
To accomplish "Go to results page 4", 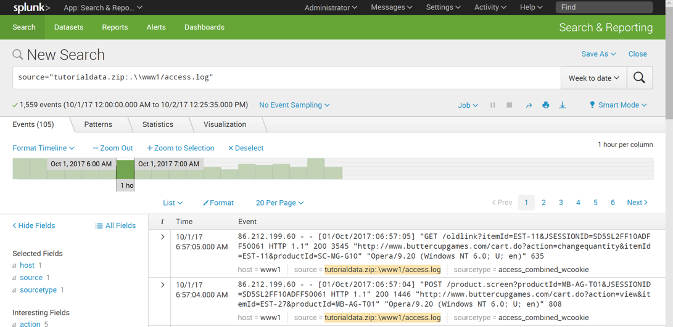I will point(578,203).
